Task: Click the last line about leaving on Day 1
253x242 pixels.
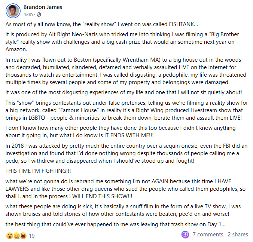Action: (x=115, y=224)
